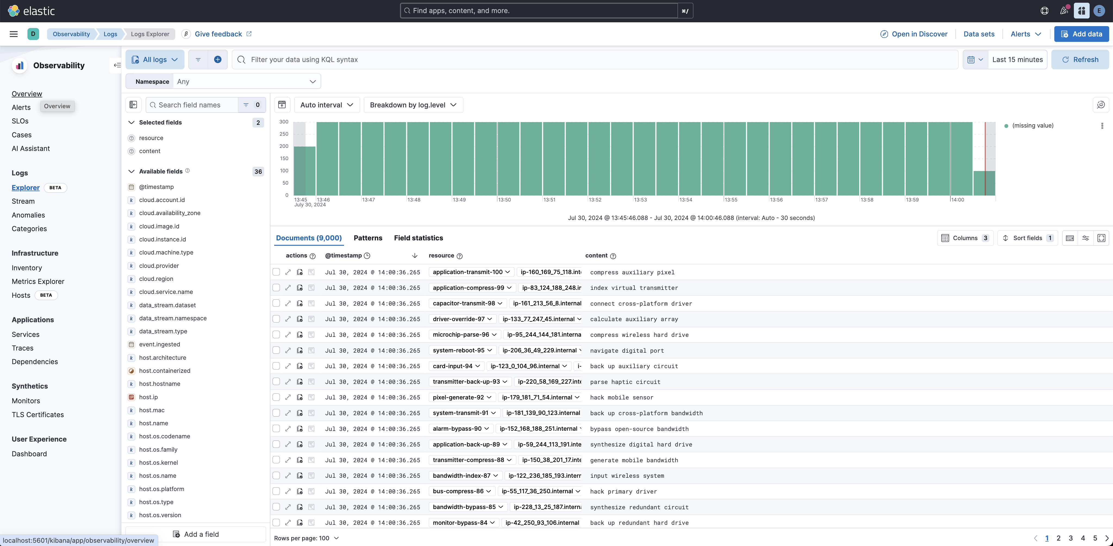Click the missing value legend color dot
Viewport: 1113px width, 546px height.
point(1006,126)
